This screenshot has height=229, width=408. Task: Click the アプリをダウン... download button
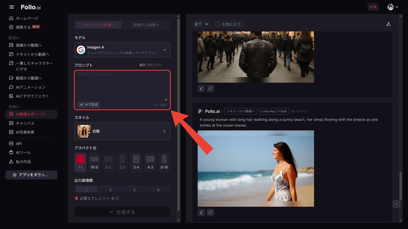tap(31, 175)
